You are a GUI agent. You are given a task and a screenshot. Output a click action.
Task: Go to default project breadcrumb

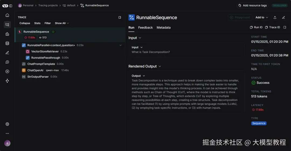[69, 5]
